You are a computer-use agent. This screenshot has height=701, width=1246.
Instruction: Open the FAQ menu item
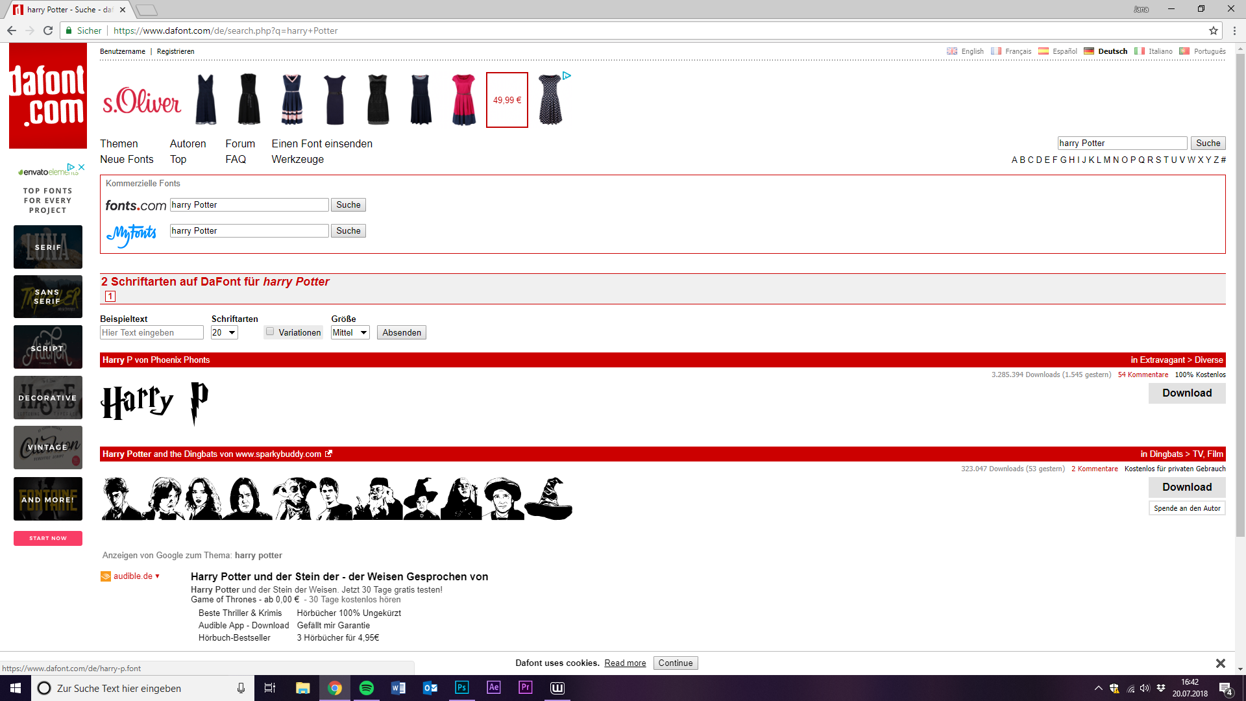pos(236,159)
